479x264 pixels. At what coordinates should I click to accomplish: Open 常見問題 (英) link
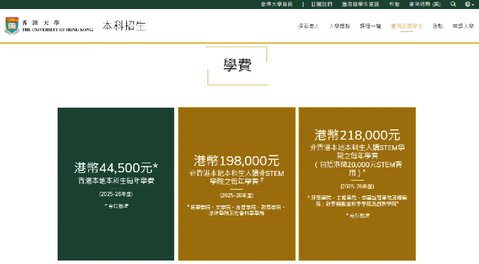coord(425,4)
